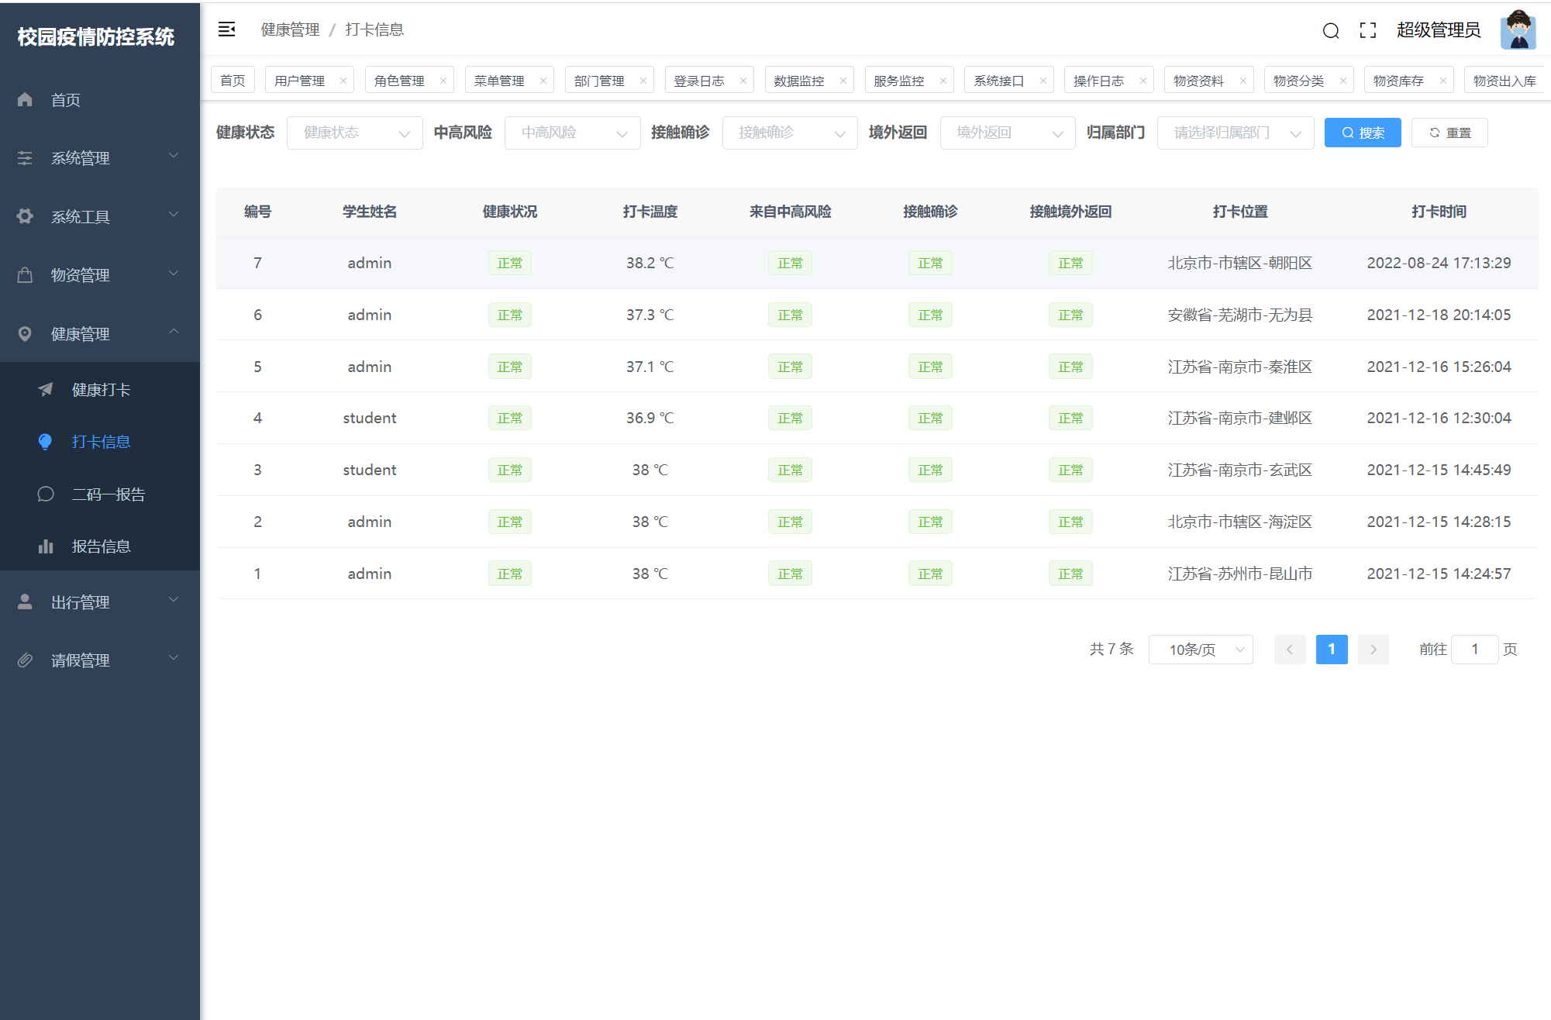Click the 前往 page number input
This screenshot has height=1020, width=1551.
click(1473, 650)
